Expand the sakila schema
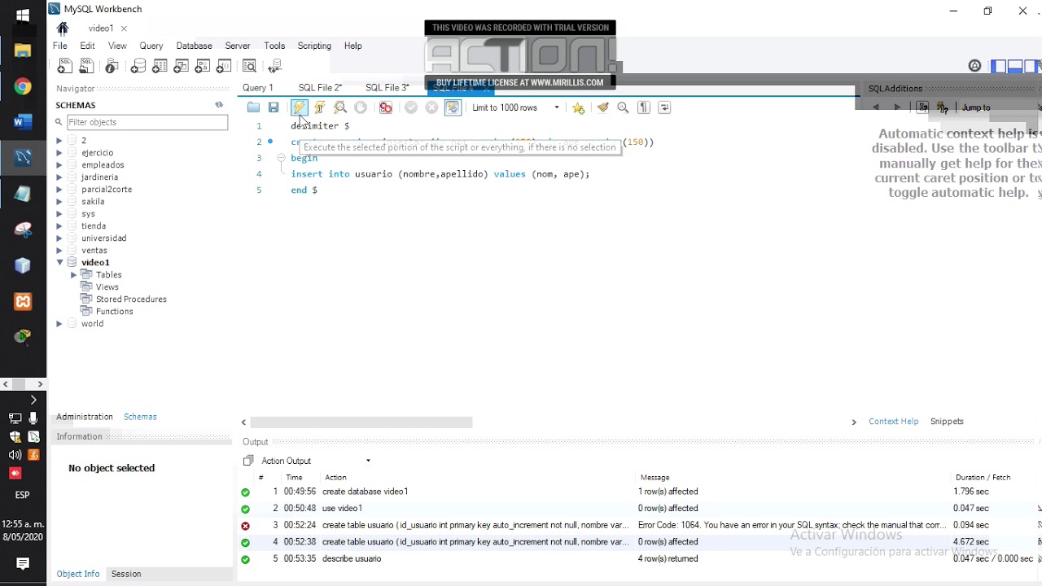1042x586 pixels. 59,202
